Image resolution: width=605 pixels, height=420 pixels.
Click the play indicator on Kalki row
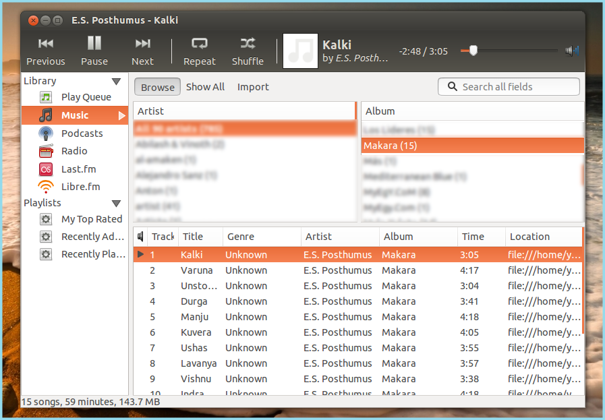pyautogui.click(x=140, y=255)
